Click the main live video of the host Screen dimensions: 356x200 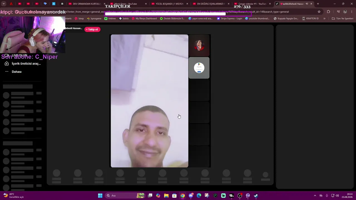coord(149,101)
